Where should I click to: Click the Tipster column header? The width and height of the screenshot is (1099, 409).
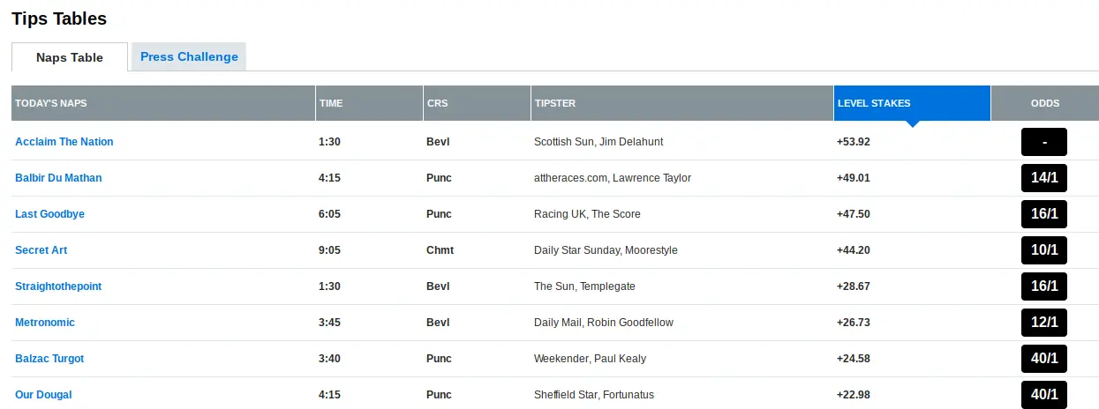pos(555,103)
